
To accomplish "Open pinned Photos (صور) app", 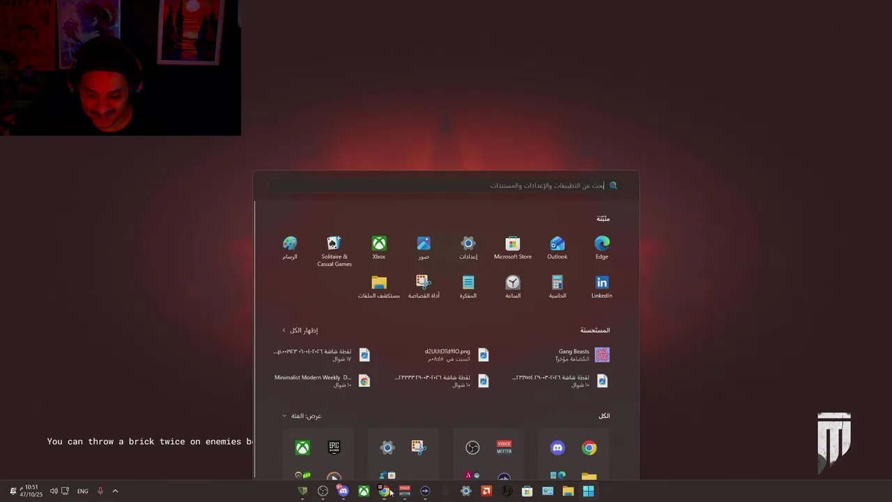I will [x=424, y=248].
